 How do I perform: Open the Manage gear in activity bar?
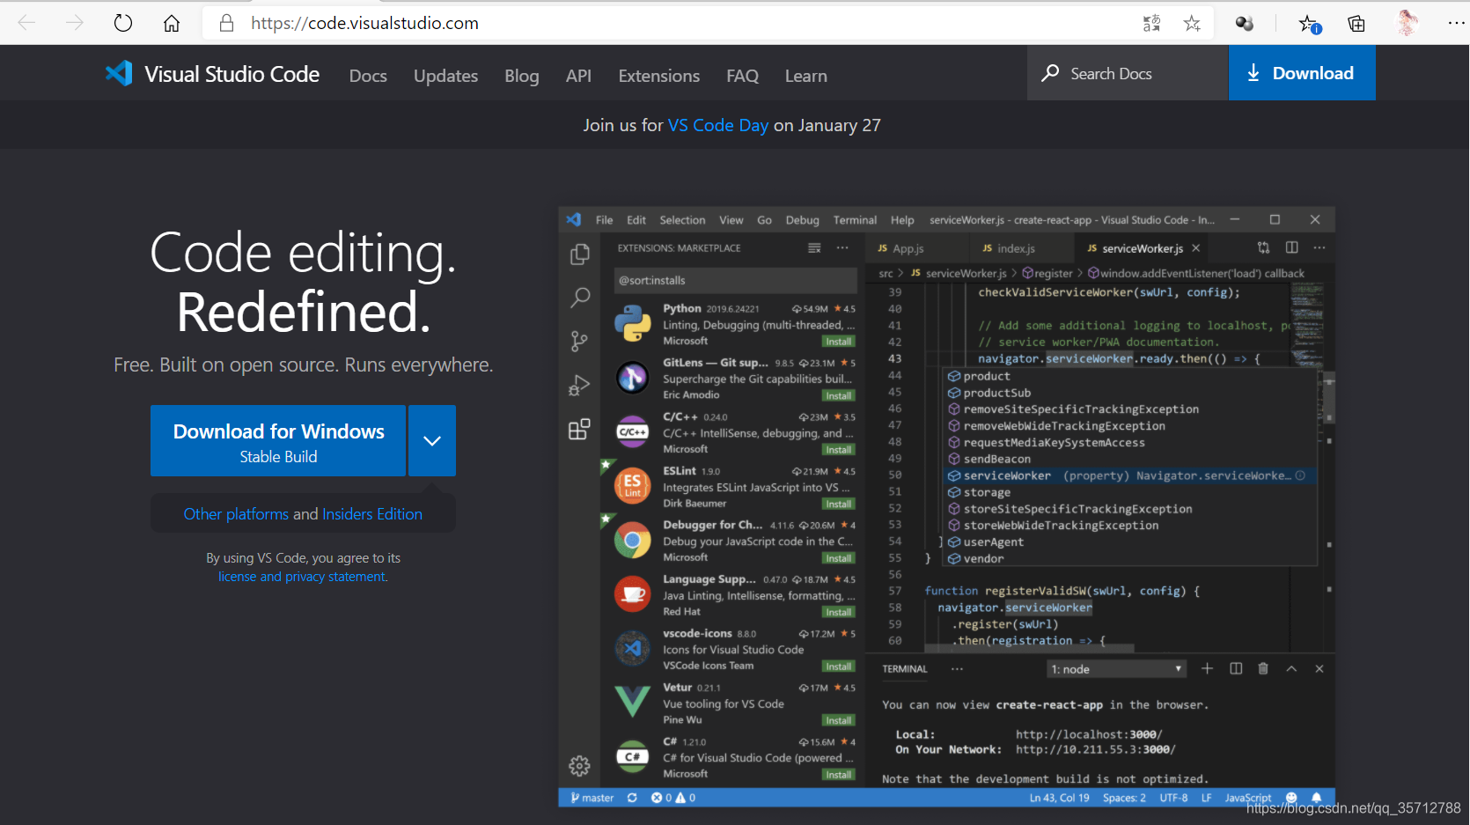[x=579, y=766]
